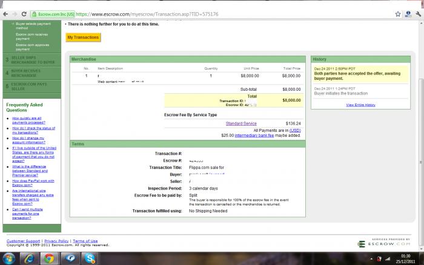
Task: Show hidden system tray icons arrow
Action: pos(371,259)
